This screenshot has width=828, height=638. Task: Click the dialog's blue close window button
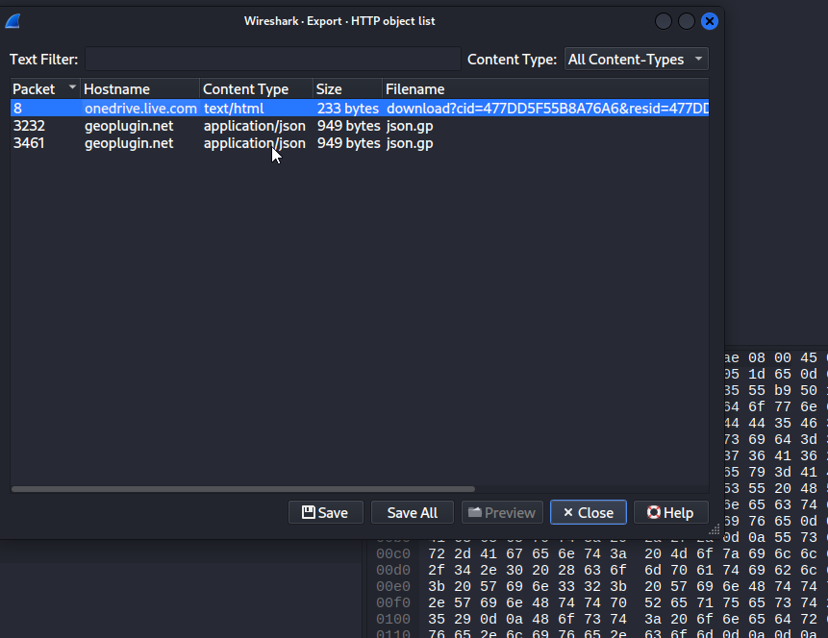(709, 21)
